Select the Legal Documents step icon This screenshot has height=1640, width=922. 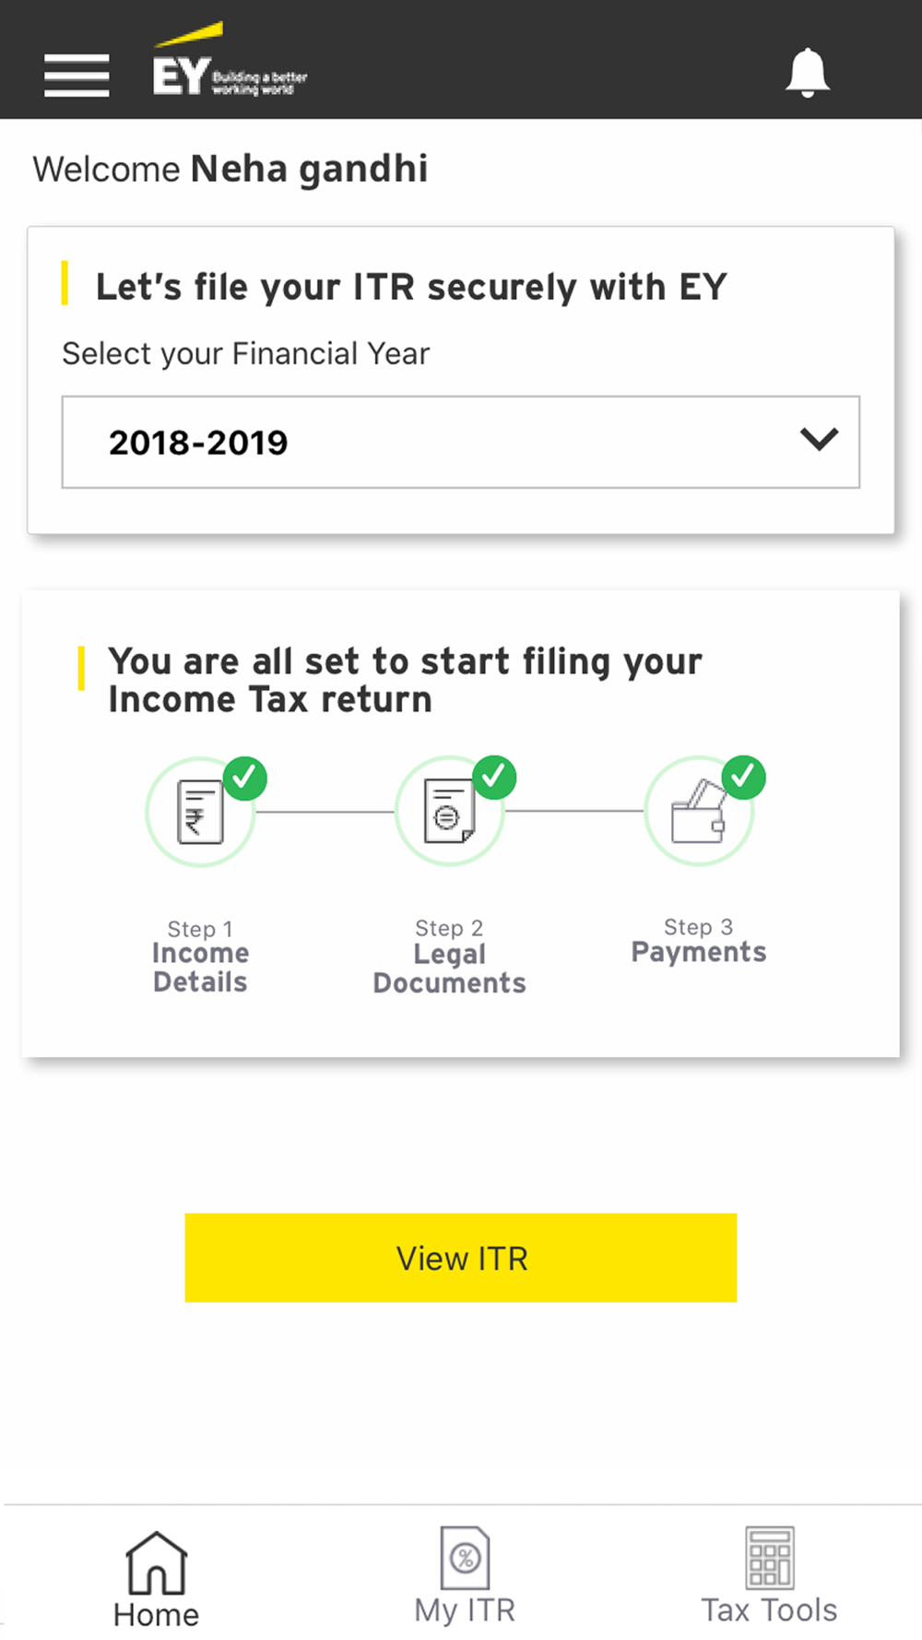449,812
